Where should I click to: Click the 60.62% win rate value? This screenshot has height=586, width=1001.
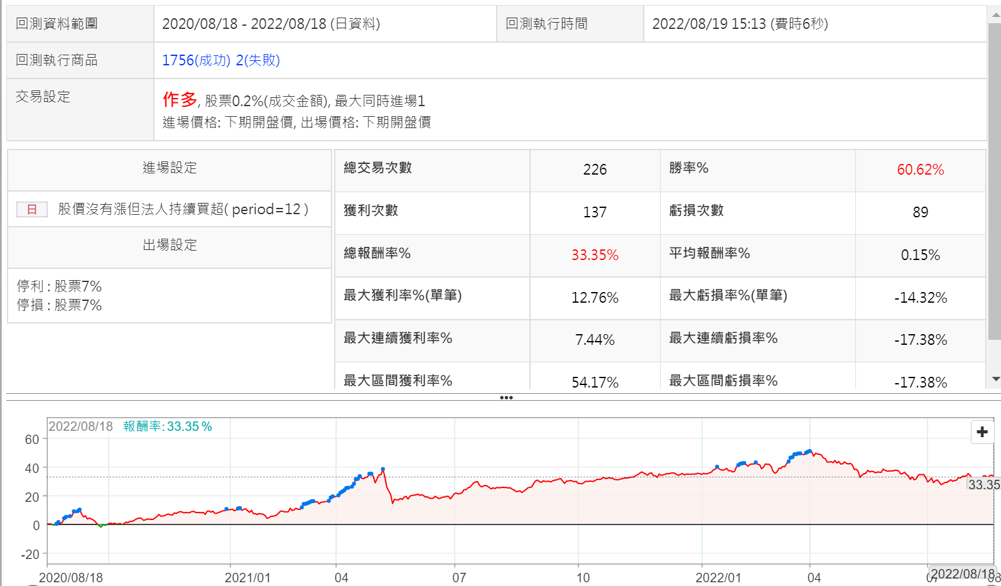[x=920, y=170]
